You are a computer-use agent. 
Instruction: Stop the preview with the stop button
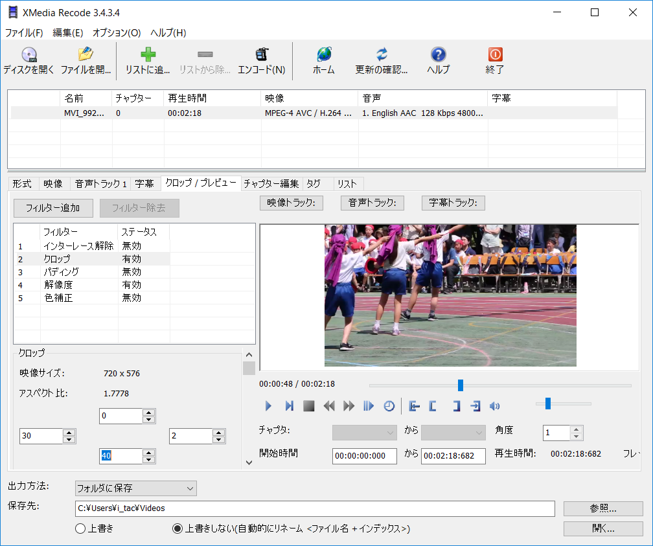(308, 405)
